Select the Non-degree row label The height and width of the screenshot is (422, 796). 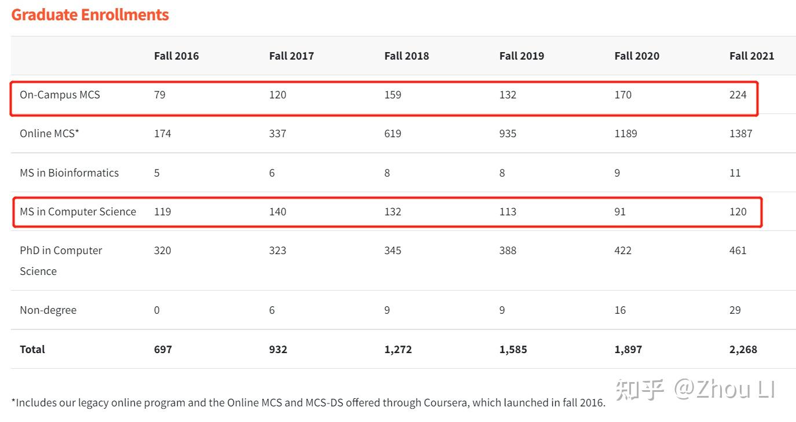point(48,310)
